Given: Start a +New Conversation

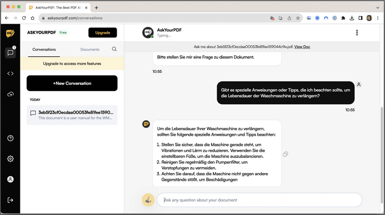Looking at the screenshot, I should 72,83.
